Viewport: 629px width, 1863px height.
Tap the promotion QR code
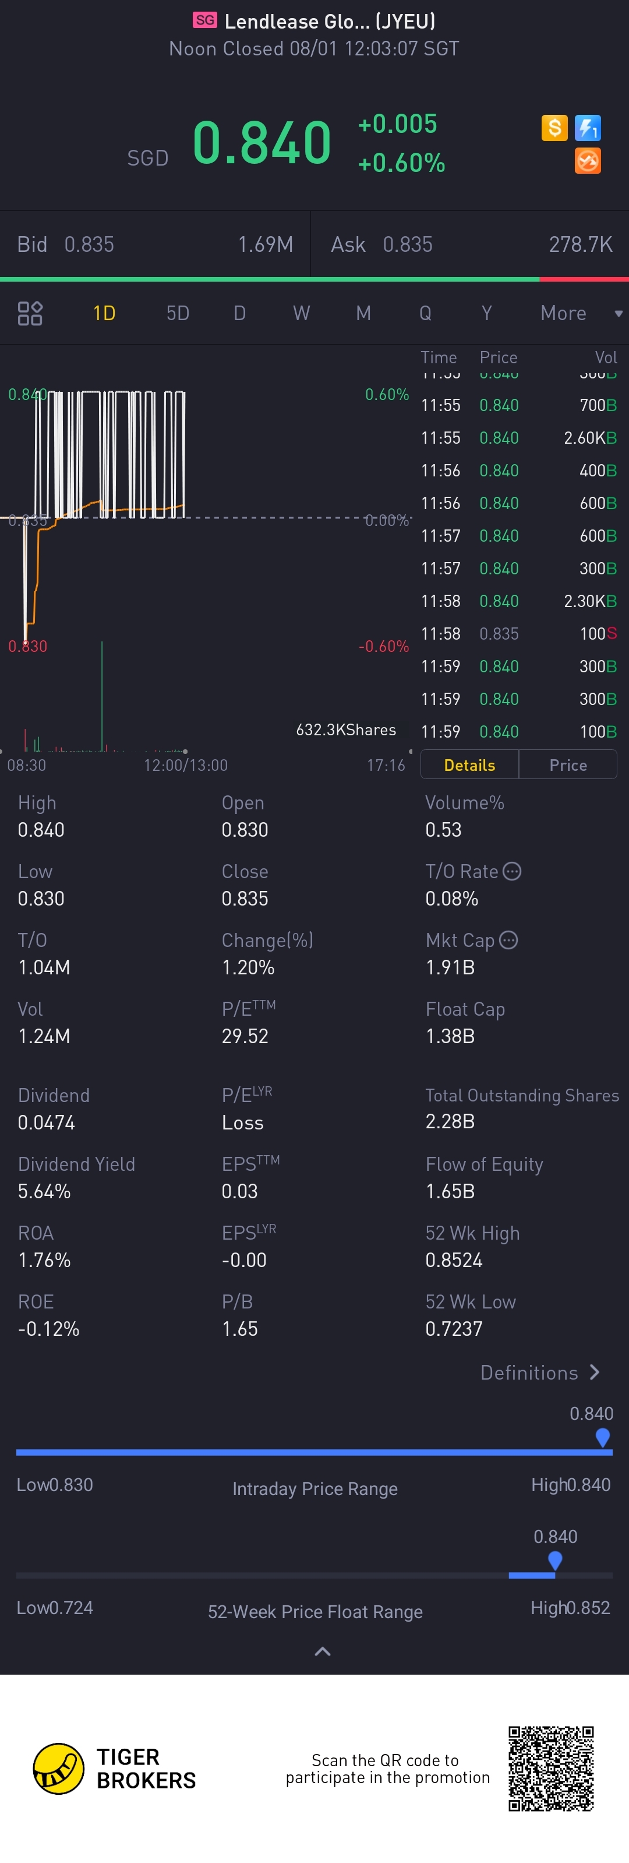click(551, 1769)
